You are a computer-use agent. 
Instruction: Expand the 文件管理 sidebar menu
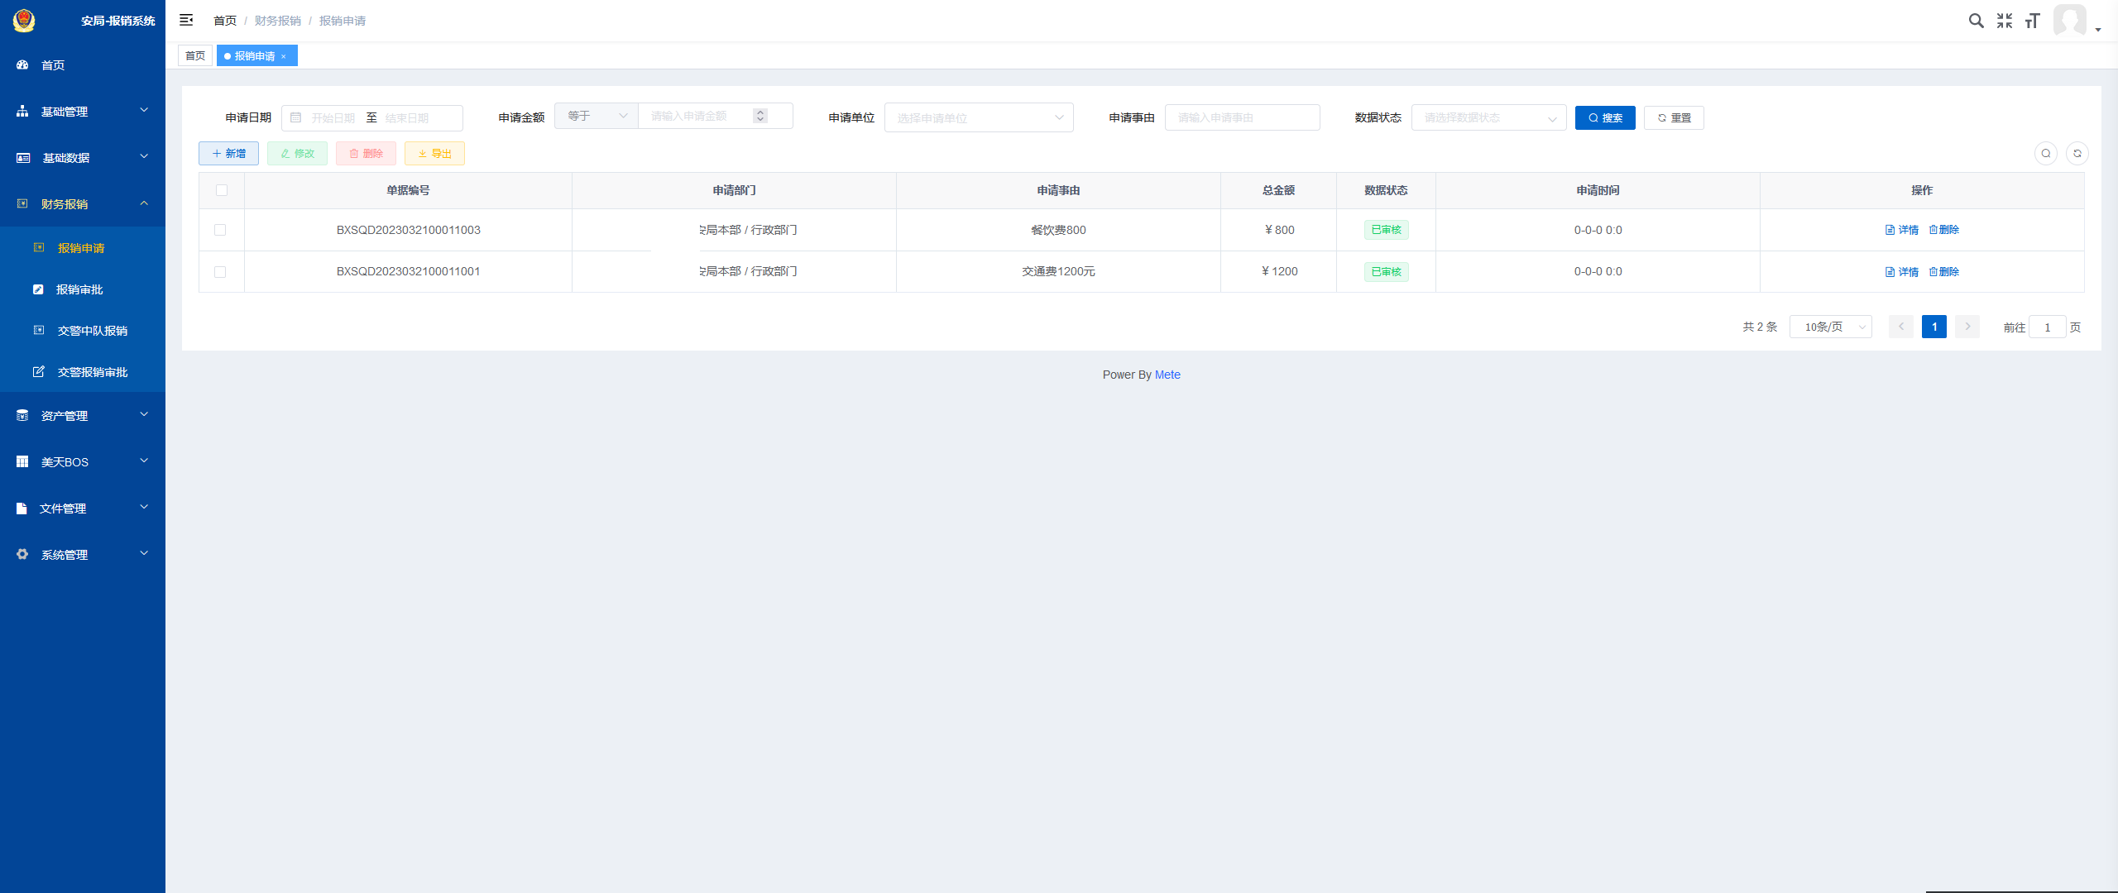pyautogui.click(x=83, y=508)
